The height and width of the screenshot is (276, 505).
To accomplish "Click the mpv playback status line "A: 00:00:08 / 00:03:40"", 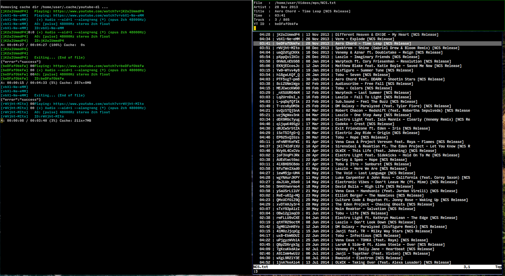I will [x=46, y=121].
